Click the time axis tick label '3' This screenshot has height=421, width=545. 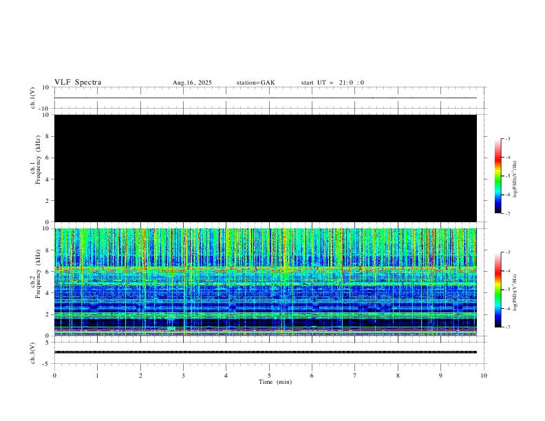(x=183, y=376)
